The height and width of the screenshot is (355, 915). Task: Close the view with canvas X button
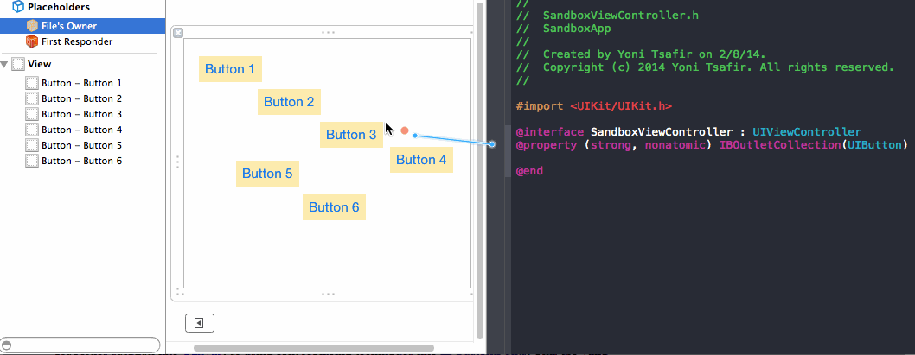178,33
